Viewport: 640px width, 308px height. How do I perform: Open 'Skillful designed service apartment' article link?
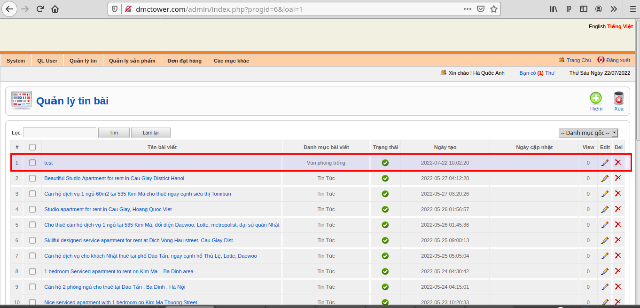(x=139, y=240)
